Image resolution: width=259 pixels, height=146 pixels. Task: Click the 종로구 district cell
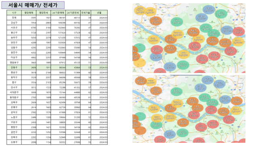(14, 72)
